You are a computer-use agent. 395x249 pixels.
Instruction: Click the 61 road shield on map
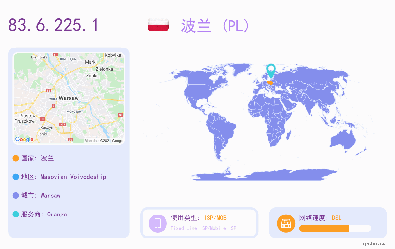(x=55, y=55)
